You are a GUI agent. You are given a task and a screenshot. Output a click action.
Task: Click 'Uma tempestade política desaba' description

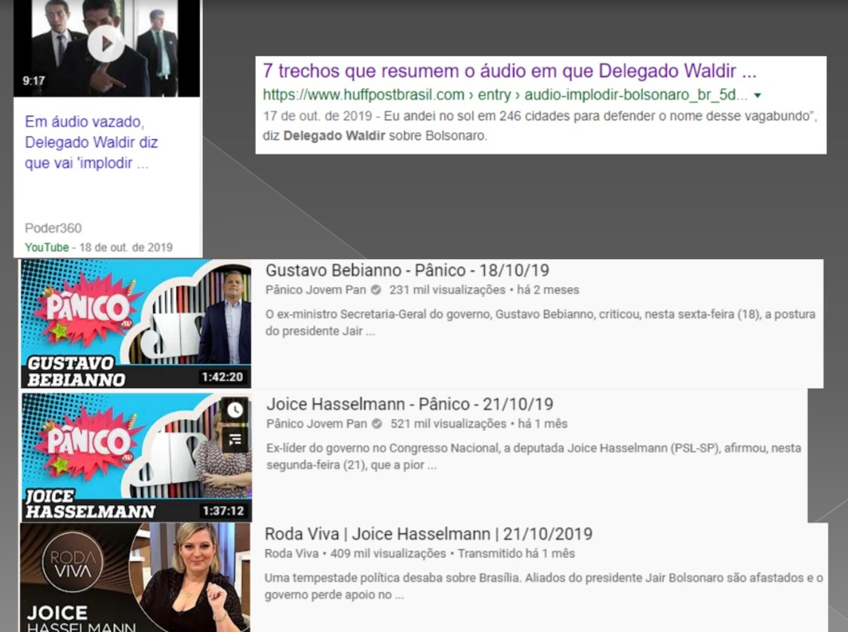point(543,586)
